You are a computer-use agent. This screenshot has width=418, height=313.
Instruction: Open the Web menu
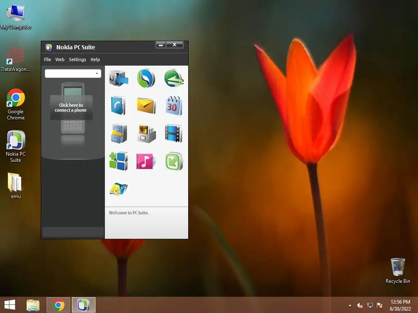pos(60,60)
